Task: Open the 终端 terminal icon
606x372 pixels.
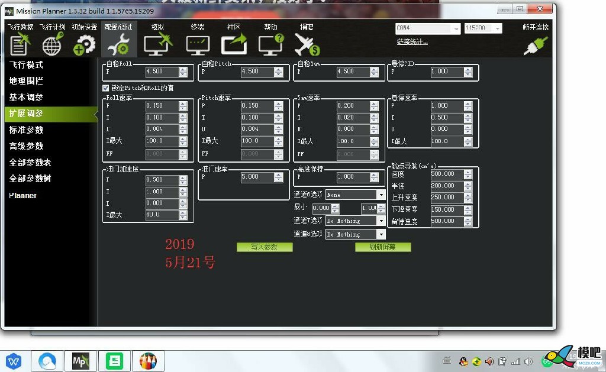Action: 198,45
